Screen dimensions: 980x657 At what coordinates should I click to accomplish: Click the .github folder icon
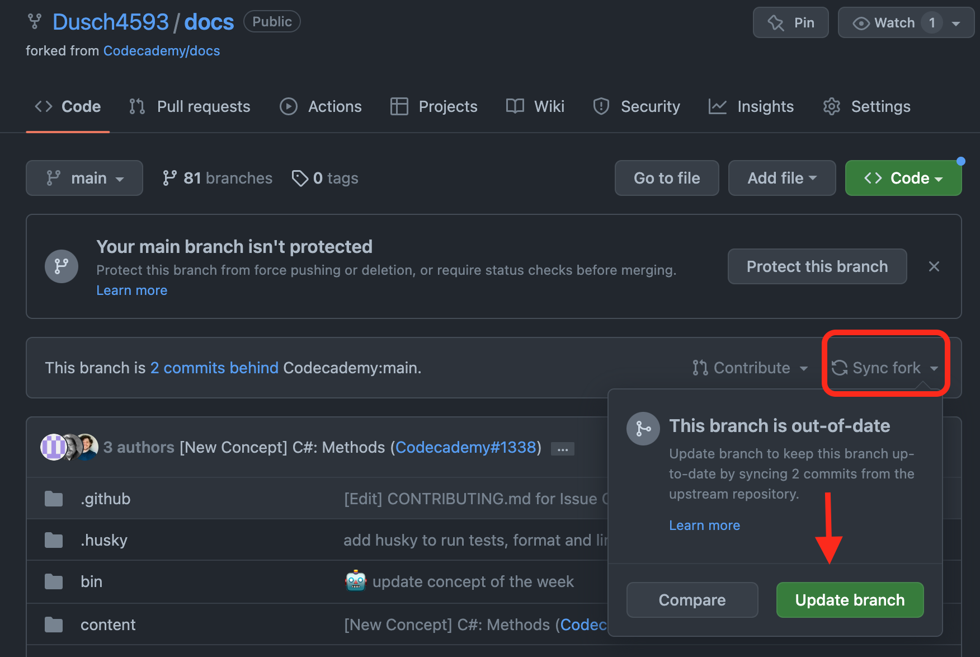pos(54,499)
